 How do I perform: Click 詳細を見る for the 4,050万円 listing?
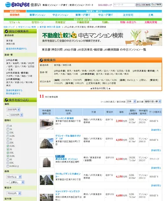(156, 150)
